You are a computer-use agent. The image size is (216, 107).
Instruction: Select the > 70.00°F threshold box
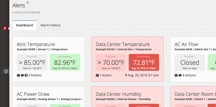click(x=111, y=62)
